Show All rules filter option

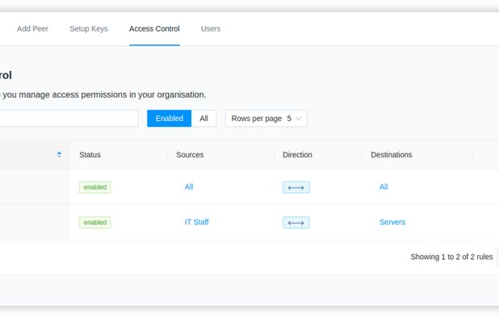(204, 119)
